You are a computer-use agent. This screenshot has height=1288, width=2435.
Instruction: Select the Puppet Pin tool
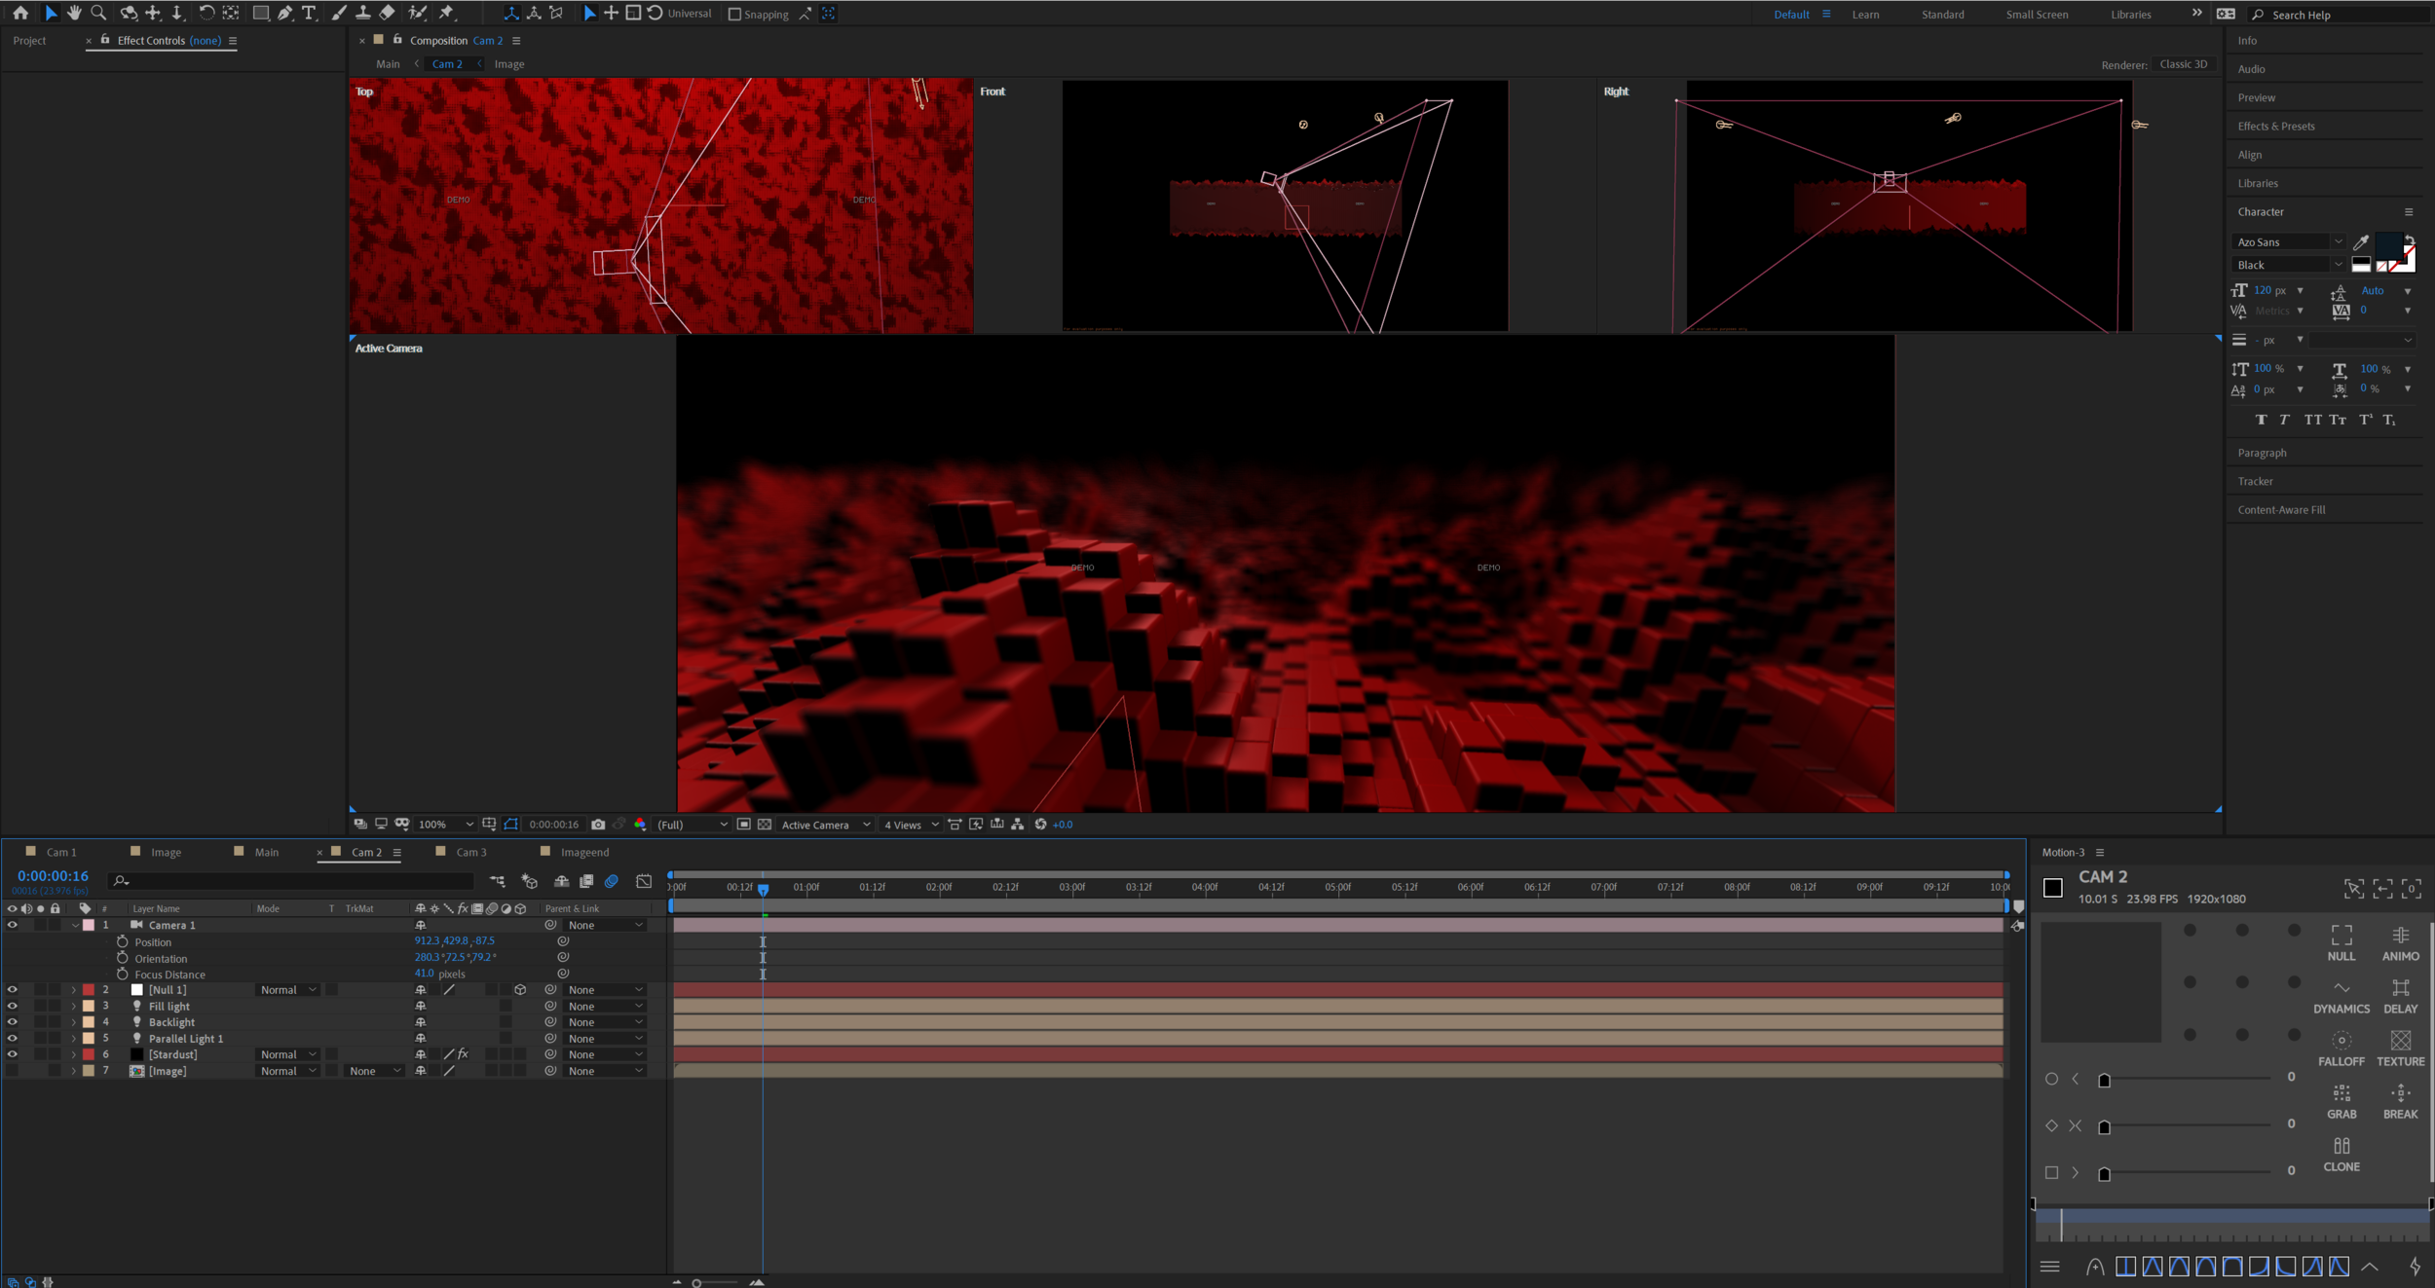pyautogui.click(x=447, y=13)
